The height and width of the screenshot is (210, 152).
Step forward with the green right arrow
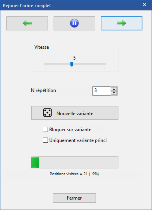[x=122, y=23]
